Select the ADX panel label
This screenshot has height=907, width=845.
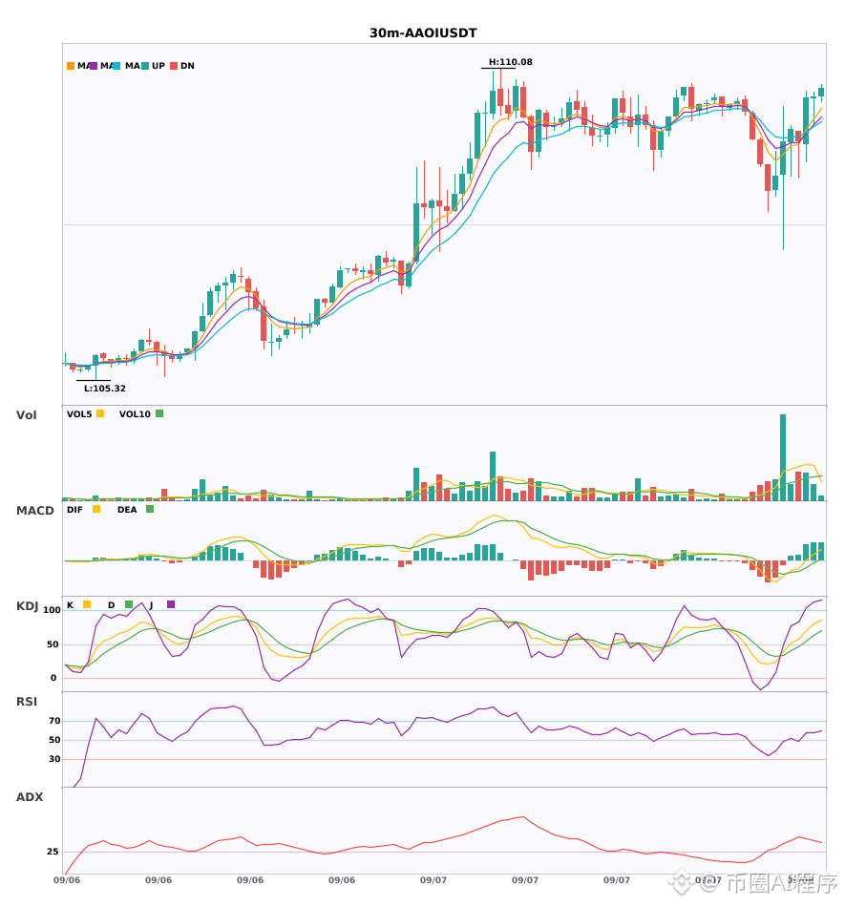click(29, 796)
